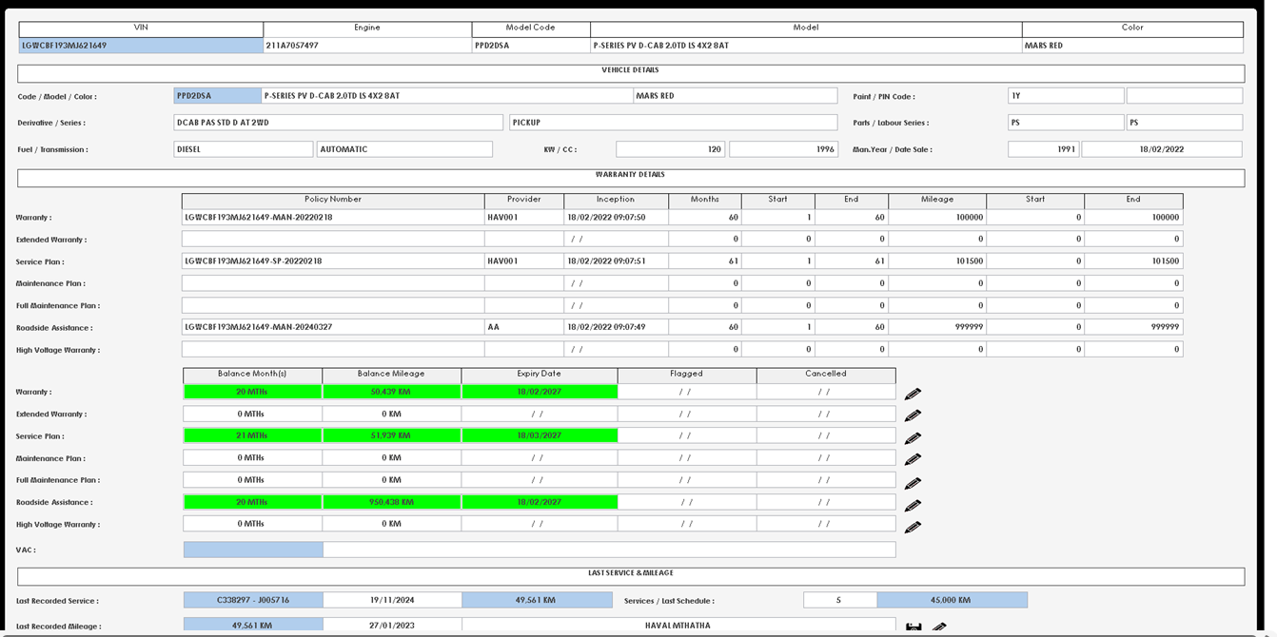
Task: Select the highlighted VIN field value
Action: [141, 46]
